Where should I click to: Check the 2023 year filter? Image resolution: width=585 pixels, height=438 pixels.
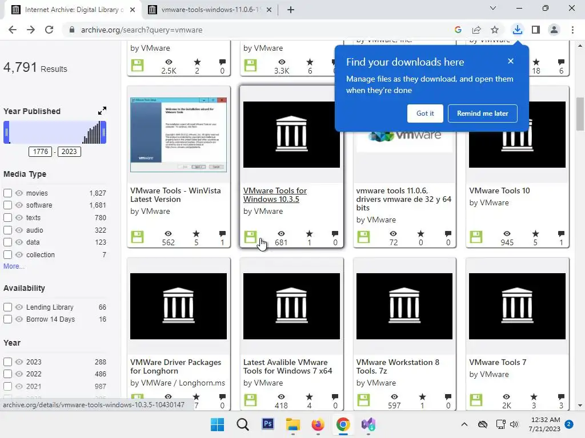(7, 362)
